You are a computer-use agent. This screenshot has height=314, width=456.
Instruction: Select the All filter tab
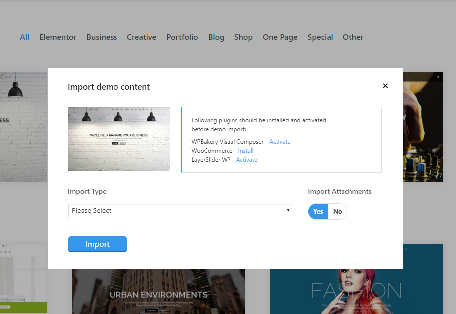tap(24, 37)
